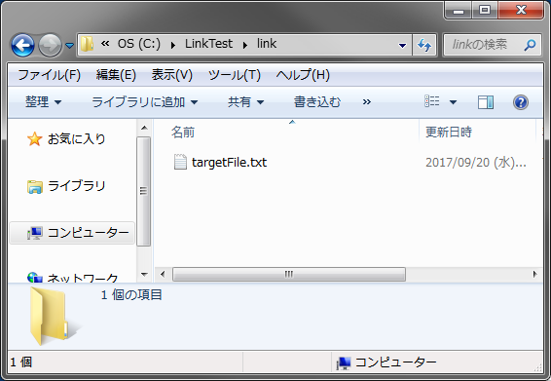Image resolution: width=551 pixels, height=381 pixels.
Task: Select ライブラリ in navigation pane
Action: tap(76, 186)
